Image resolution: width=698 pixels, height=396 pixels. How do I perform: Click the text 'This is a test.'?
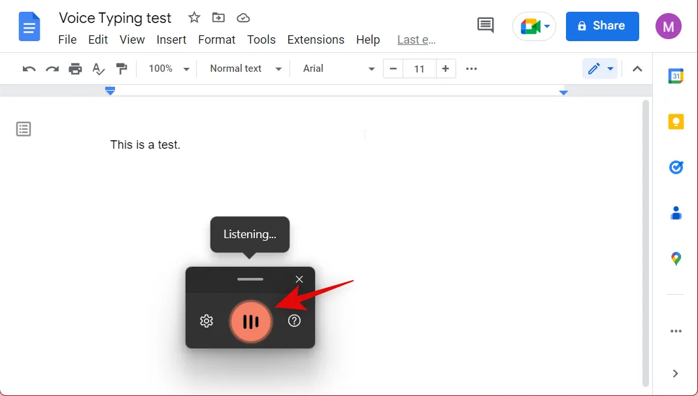[x=145, y=145]
